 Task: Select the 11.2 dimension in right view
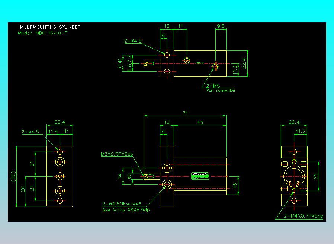click(x=300, y=131)
